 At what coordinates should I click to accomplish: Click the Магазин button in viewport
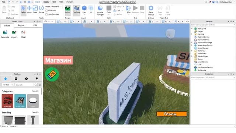coord(58,60)
